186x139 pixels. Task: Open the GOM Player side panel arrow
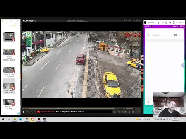pos(138,111)
